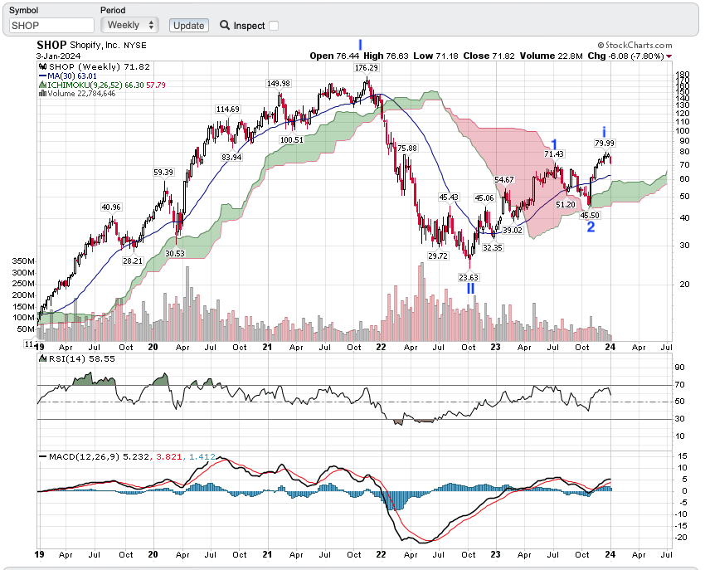Click the 3-Jan-2024 date text
The height and width of the screenshot is (570, 705).
[x=58, y=56]
